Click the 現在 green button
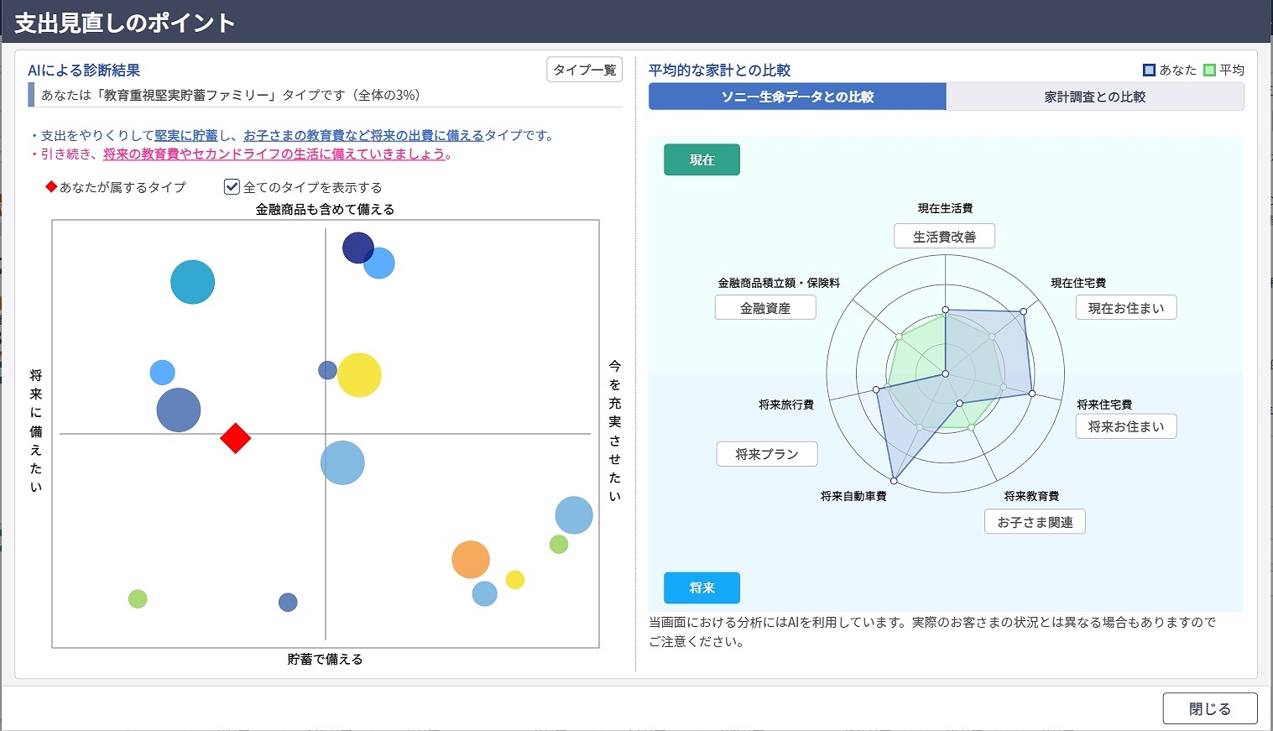Viewport: 1273px width, 731px height. (x=702, y=159)
